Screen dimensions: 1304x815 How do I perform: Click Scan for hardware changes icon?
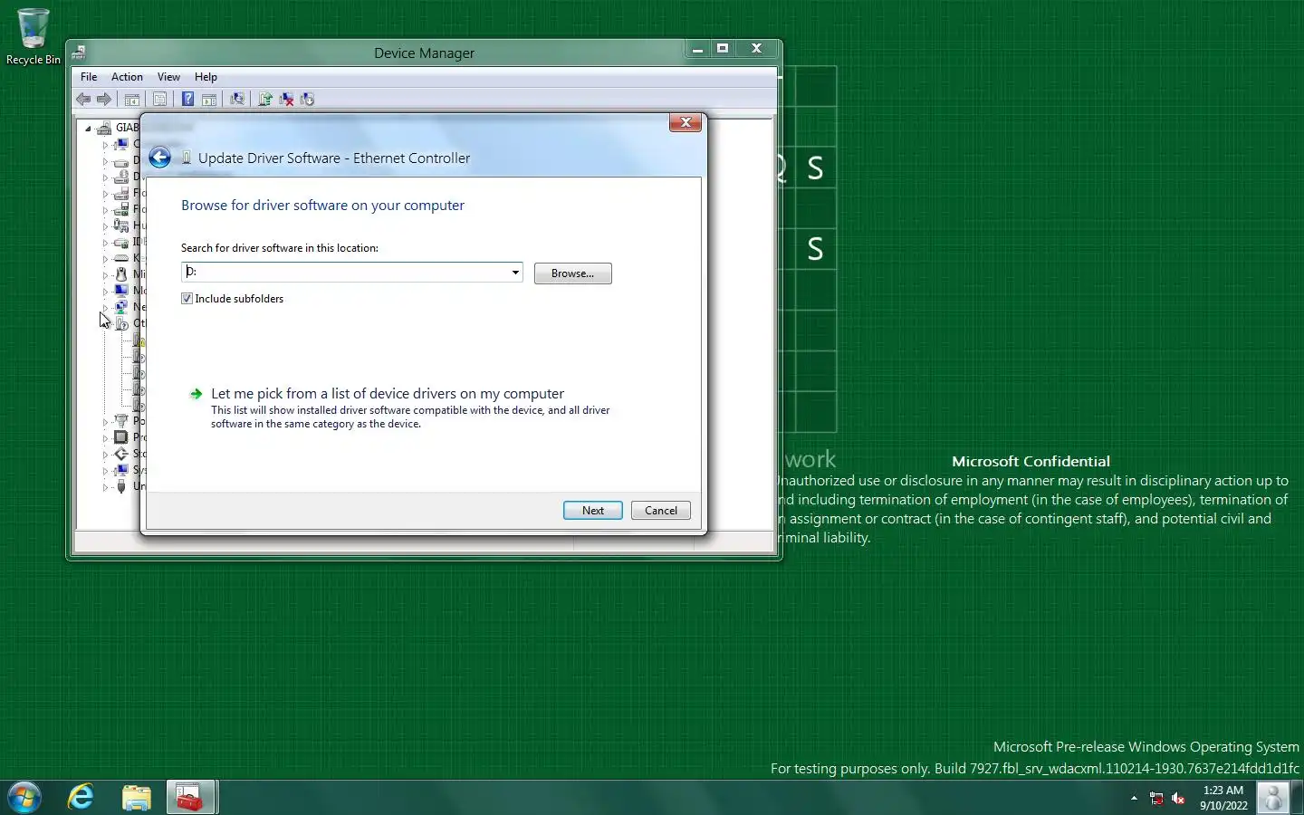pyautogui.click(x=237, y=100)
